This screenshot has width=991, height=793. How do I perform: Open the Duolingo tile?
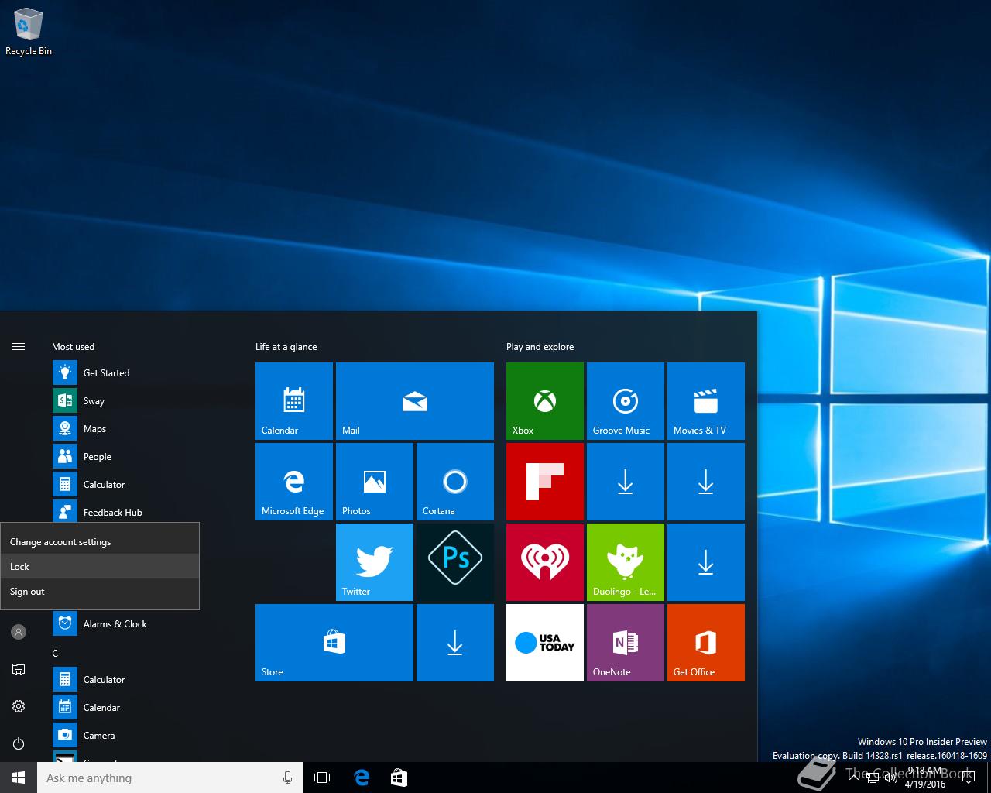point(626,562)
